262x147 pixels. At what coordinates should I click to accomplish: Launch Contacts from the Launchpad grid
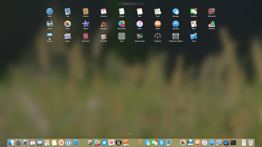tap(86, 11)
